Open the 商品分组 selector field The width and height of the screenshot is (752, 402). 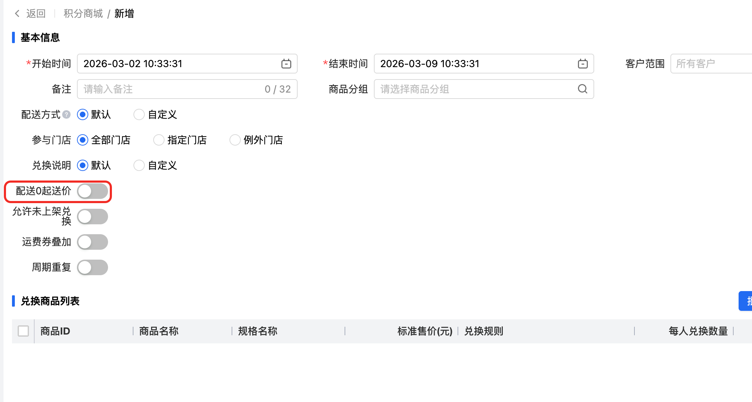point(477,89)
